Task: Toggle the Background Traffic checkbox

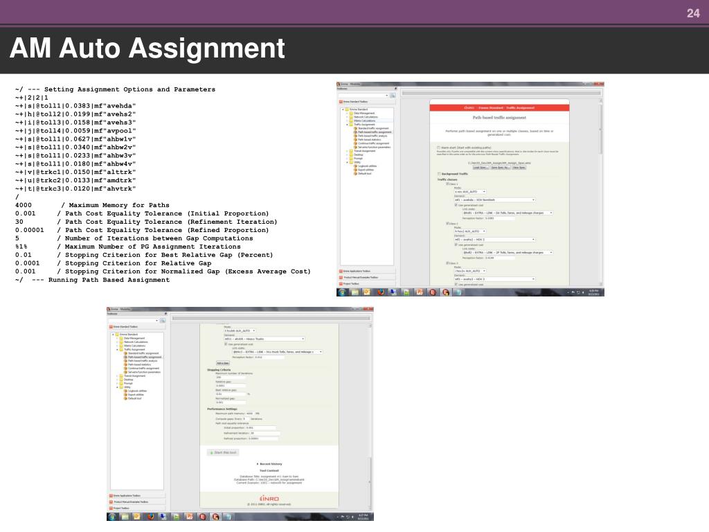Action: pos(439,174)
